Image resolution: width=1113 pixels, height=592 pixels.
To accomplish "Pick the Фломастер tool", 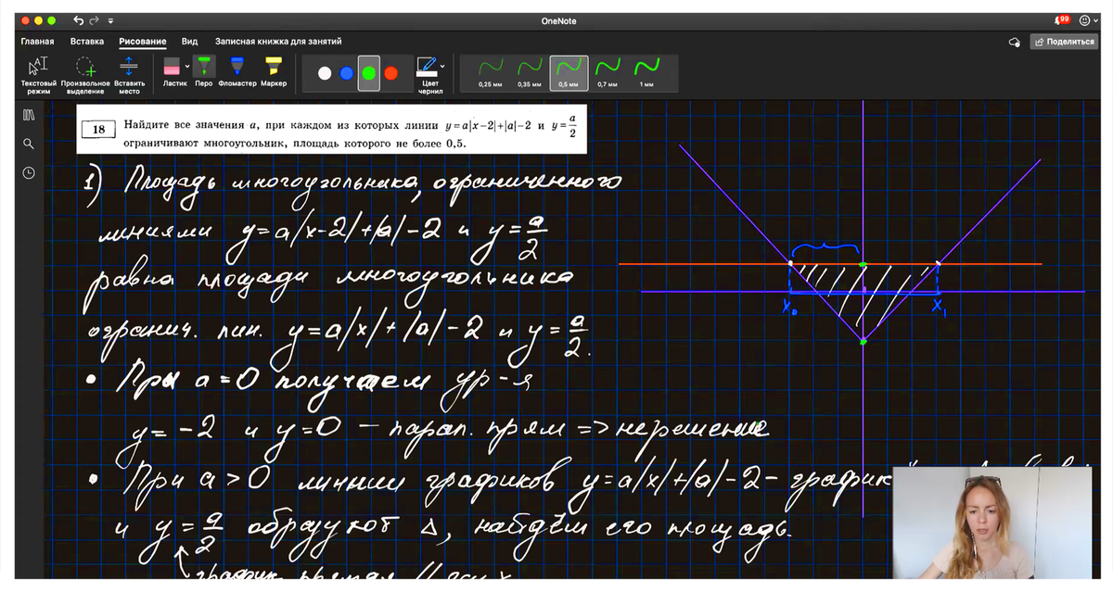I will 237,68.
